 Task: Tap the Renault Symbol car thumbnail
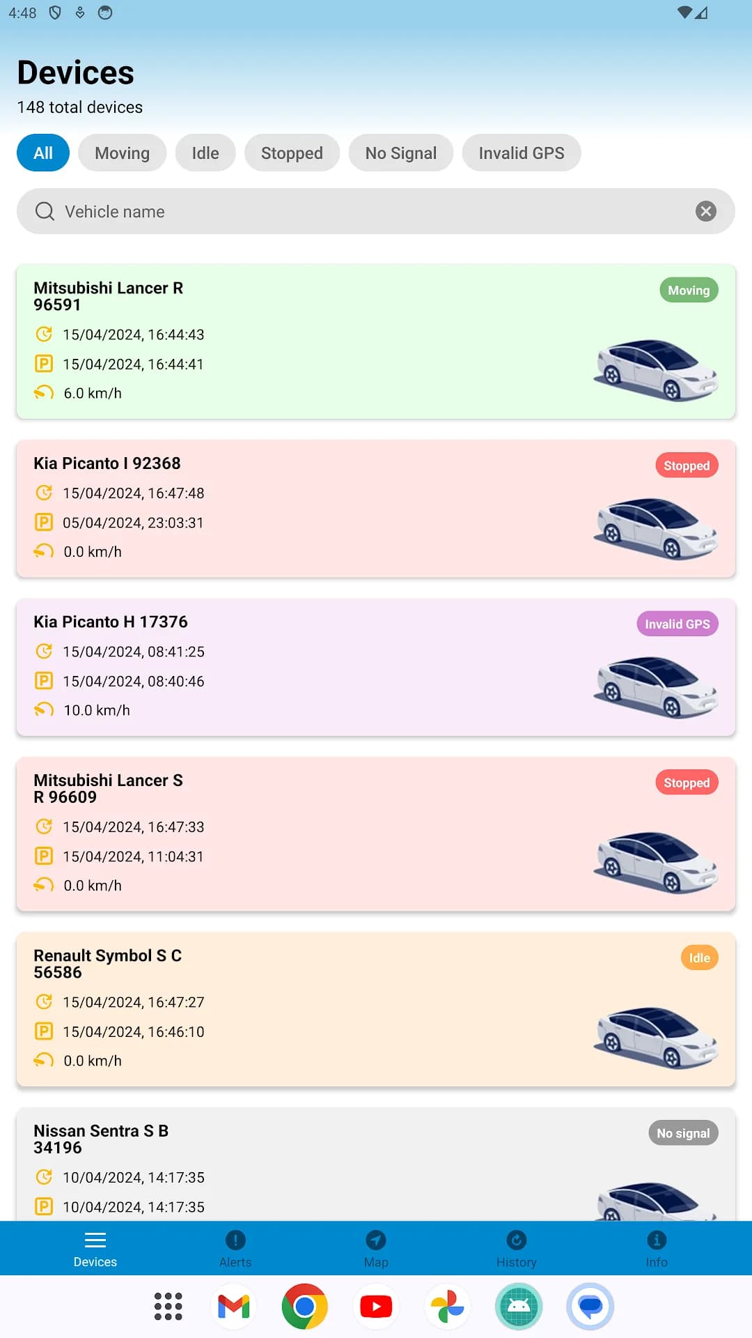[656, 1037]
